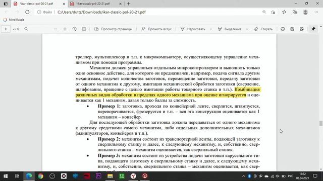The width and height of the screenshot is (323, 181).
Task: Open the zoom magnifier in address bar
Action: tap(264, 12)
